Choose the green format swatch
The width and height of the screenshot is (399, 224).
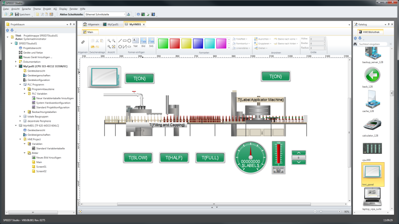coord(163,44)
